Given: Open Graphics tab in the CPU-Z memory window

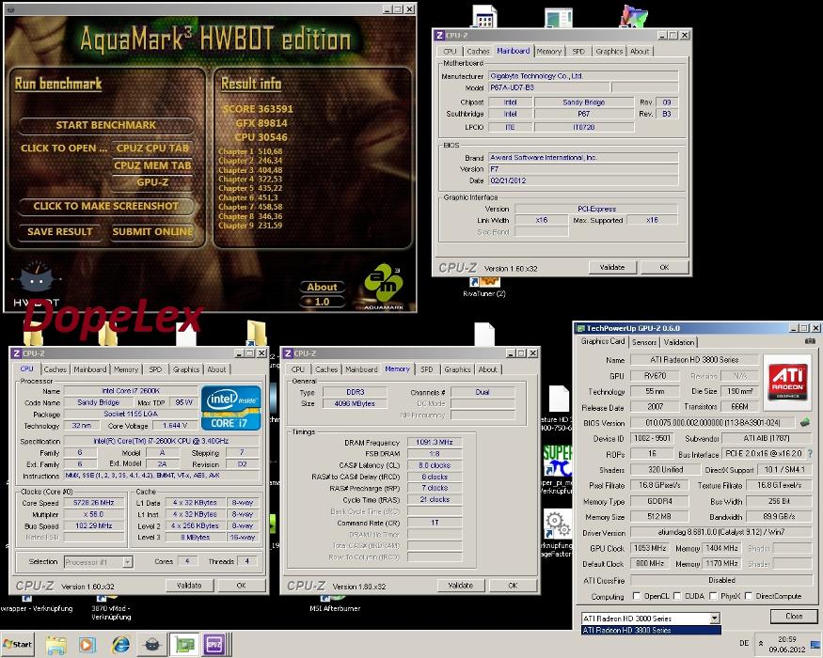Looking at the screenshot, I should coord(457,369).
